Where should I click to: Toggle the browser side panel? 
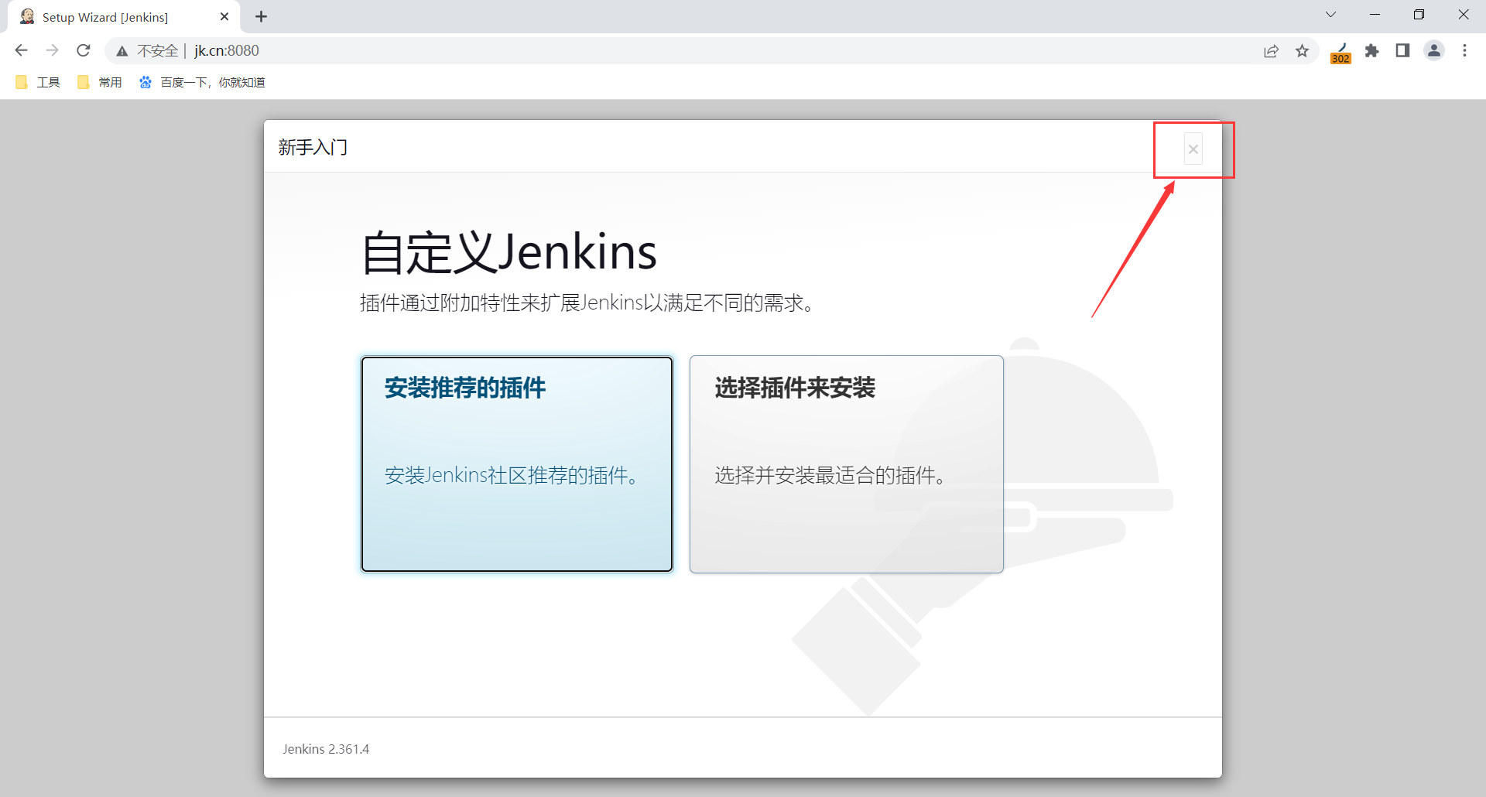[x=1402, y=51]
